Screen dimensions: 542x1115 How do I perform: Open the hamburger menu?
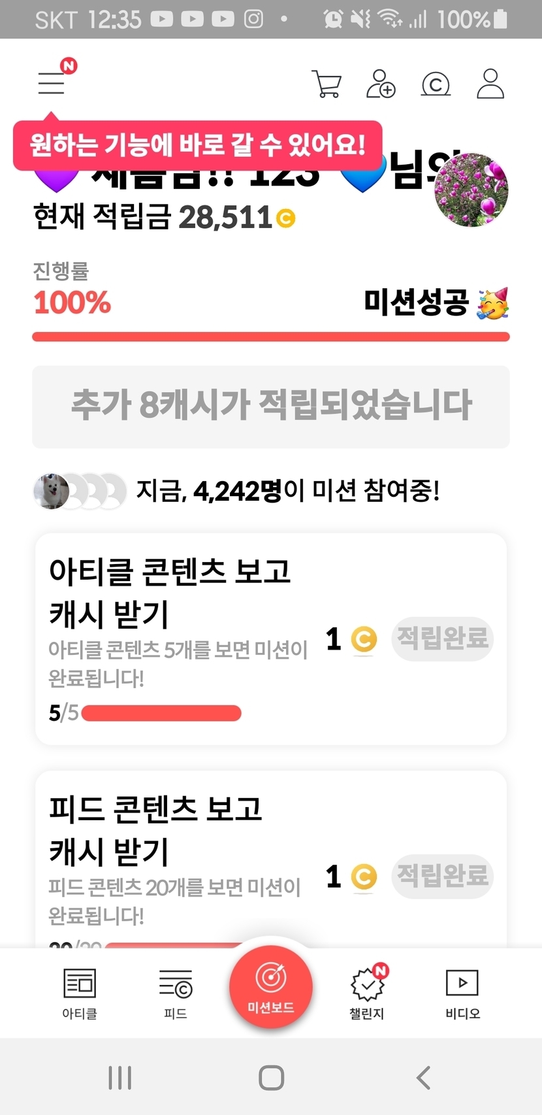click(52, 83)
